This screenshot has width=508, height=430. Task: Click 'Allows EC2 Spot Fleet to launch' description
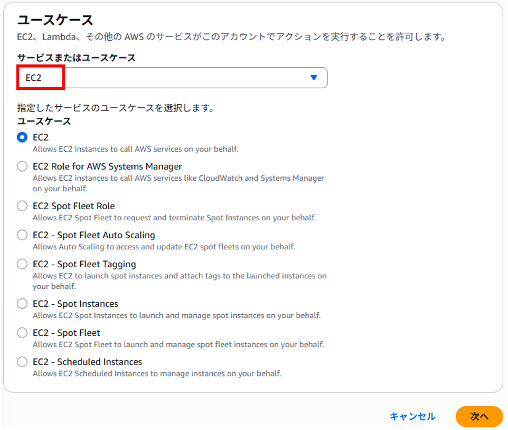pyautogui.click(x=178, y=344)
